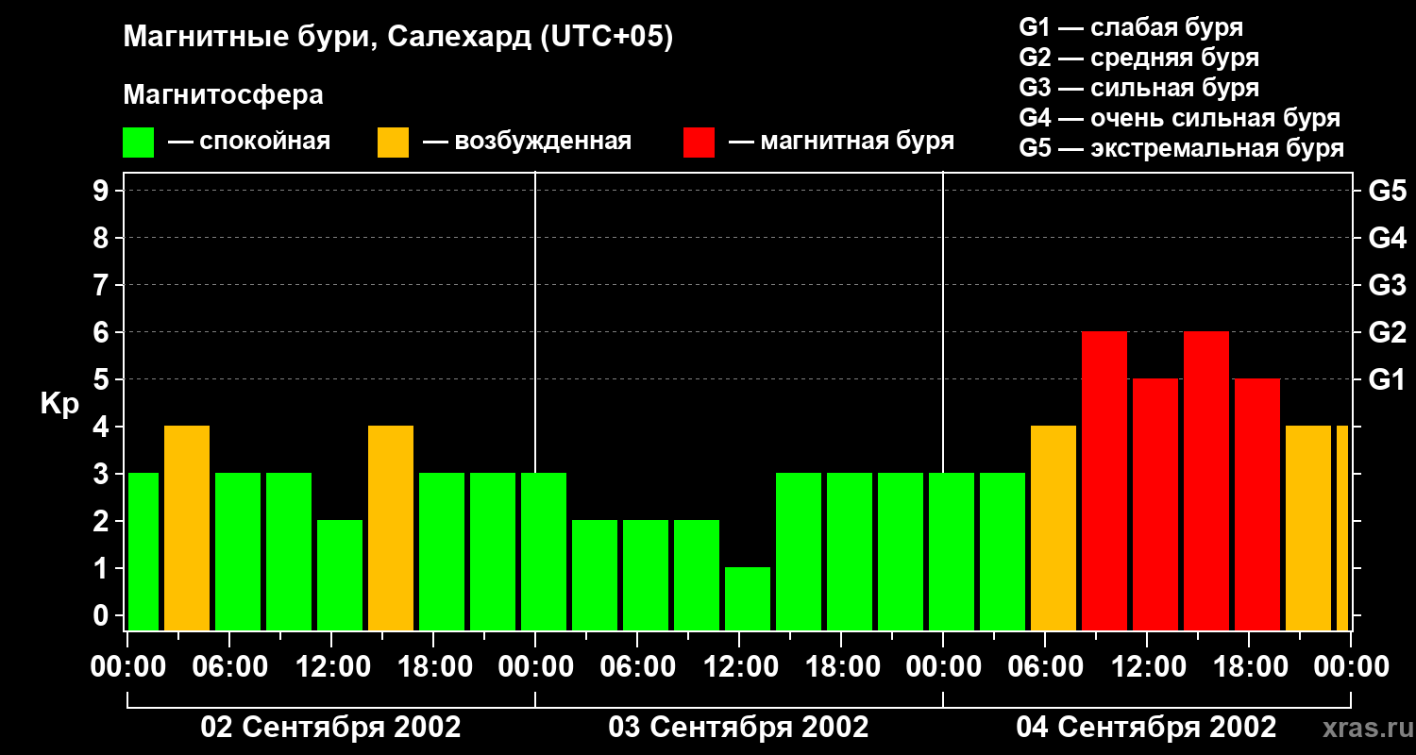Click the orange 'возбужденная' legend swatch
Viewport: 1416px width, 755px height.
[x=394, y=142]
